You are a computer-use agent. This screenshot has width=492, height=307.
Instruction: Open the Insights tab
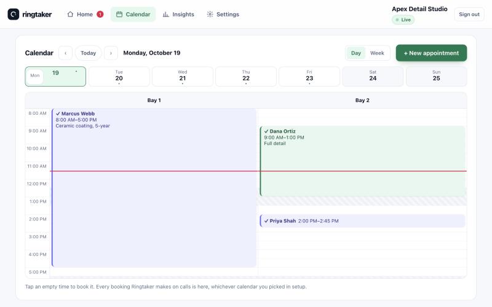[x=178, y=14]
